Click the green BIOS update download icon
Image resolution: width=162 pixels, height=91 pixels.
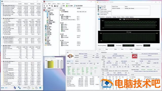(67, 6)
